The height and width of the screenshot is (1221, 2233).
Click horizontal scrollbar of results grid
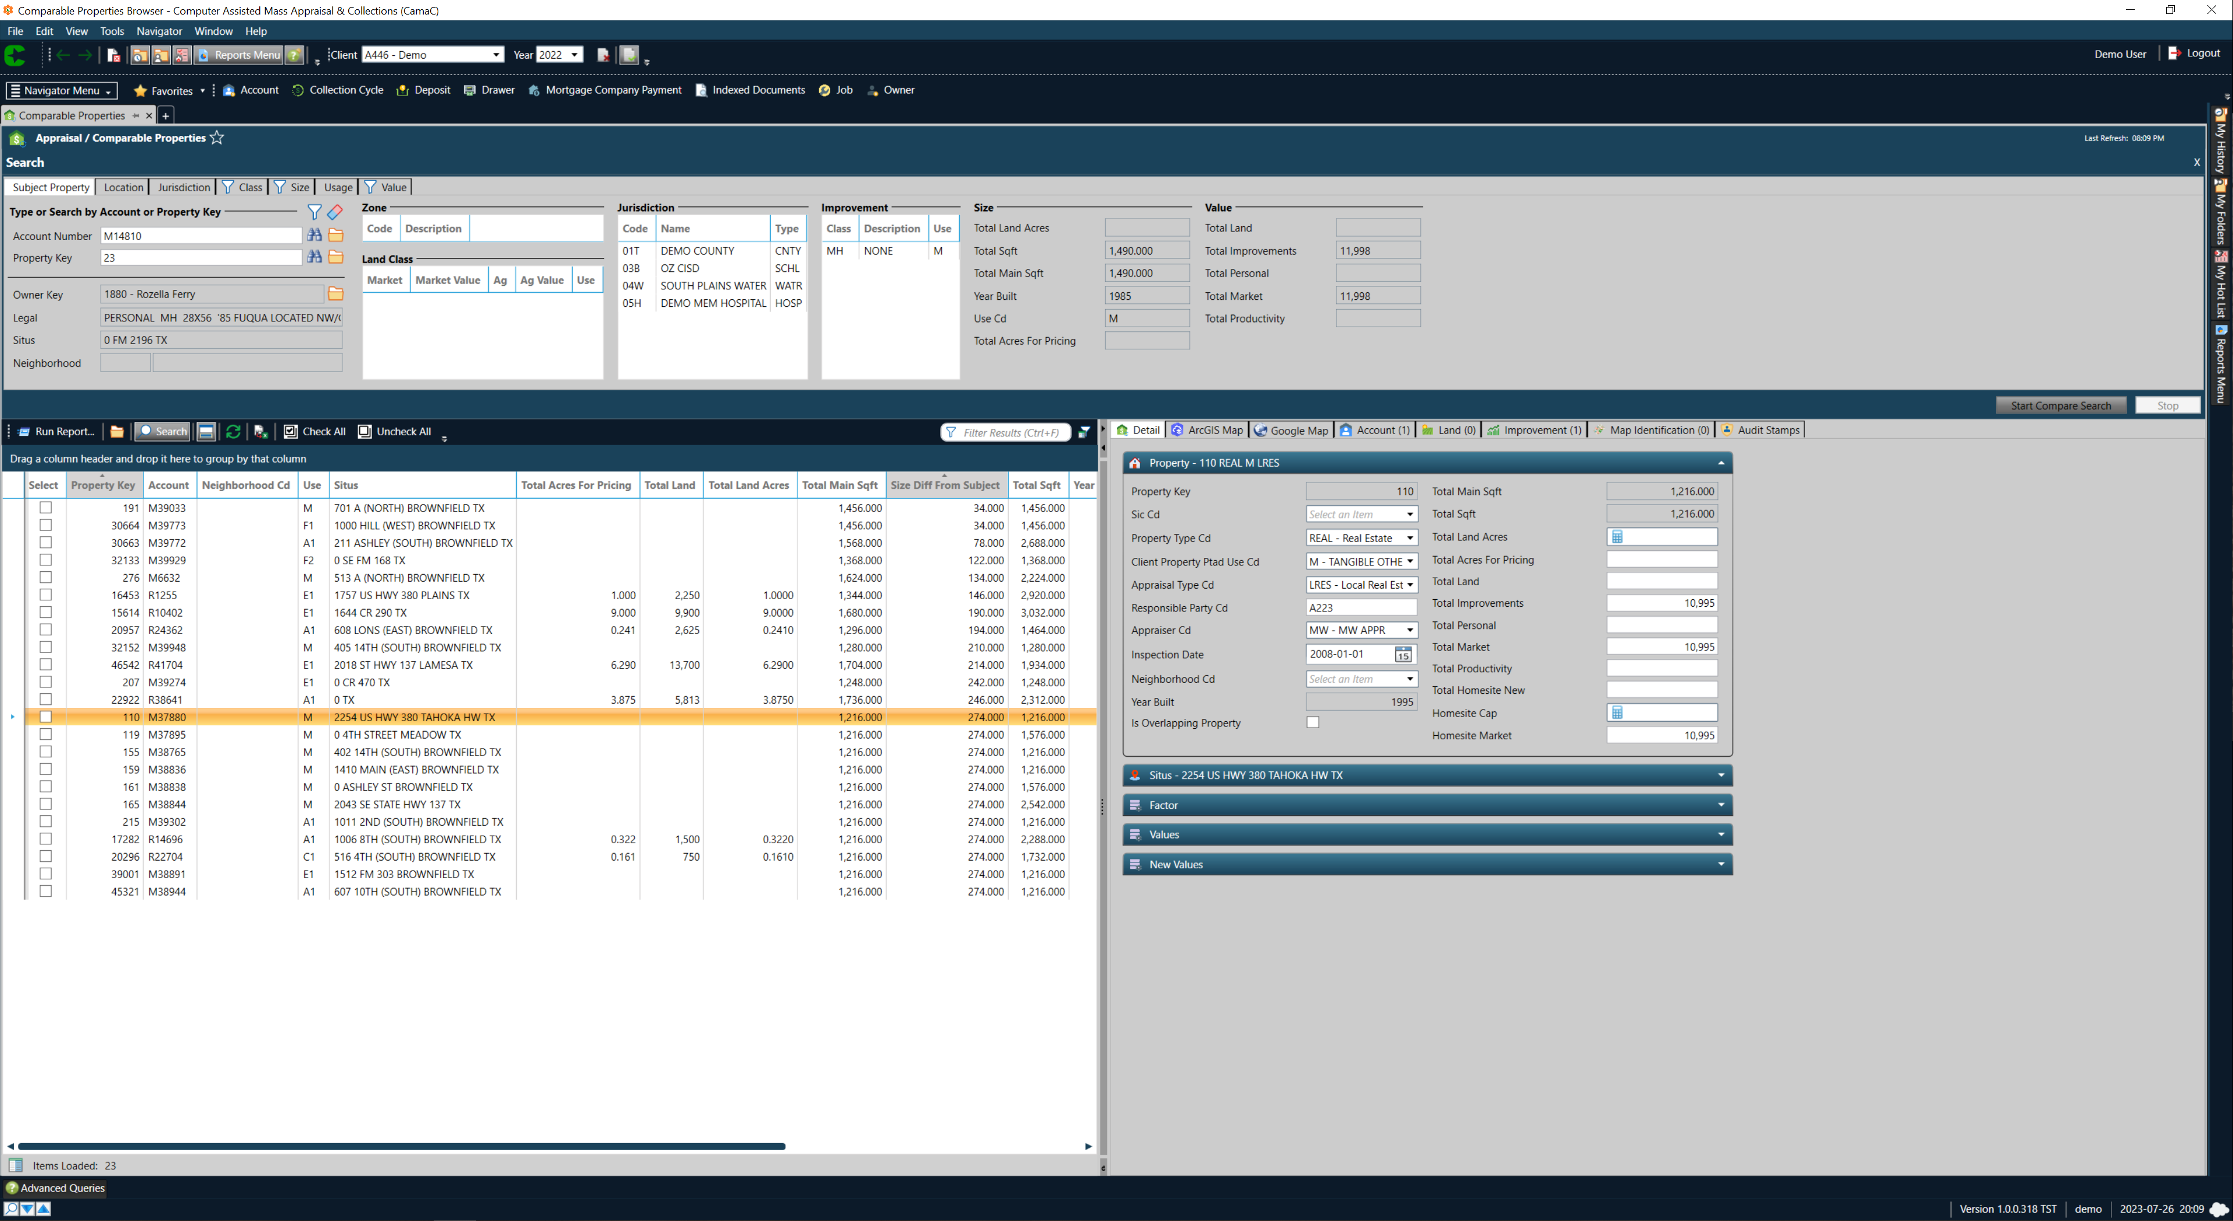point(401,1147)
